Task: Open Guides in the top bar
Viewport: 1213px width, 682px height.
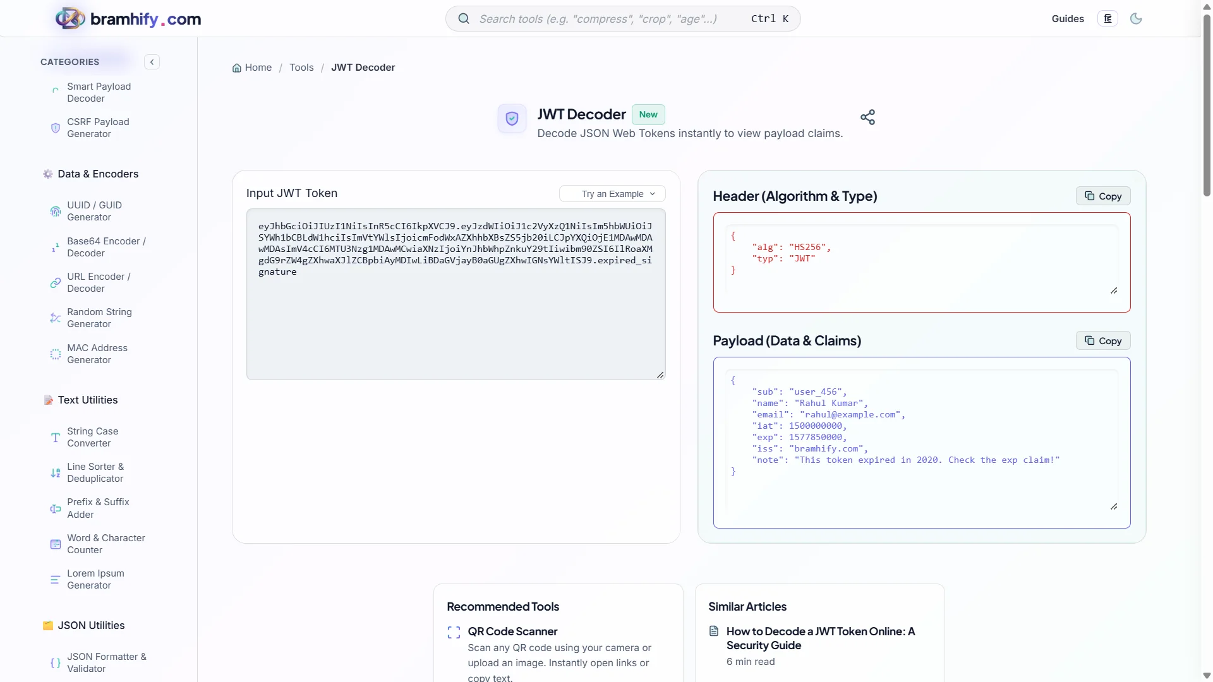Action: (1067, 19)
